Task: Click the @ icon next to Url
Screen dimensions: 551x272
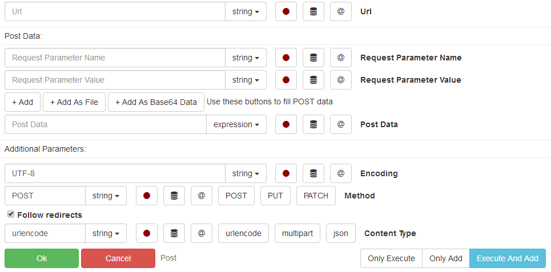Action: [341, 11]
